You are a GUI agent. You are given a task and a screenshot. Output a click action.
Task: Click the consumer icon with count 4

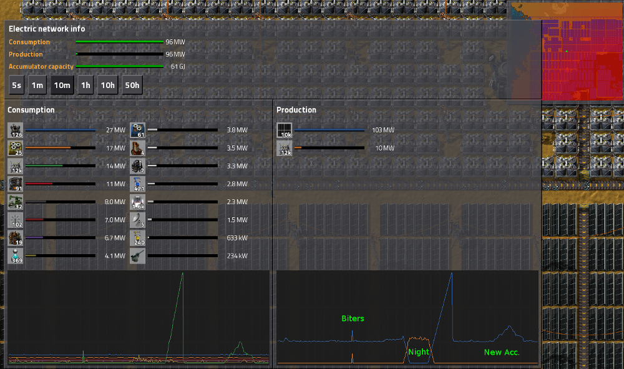pyautogui.click(x=138, y=149)
